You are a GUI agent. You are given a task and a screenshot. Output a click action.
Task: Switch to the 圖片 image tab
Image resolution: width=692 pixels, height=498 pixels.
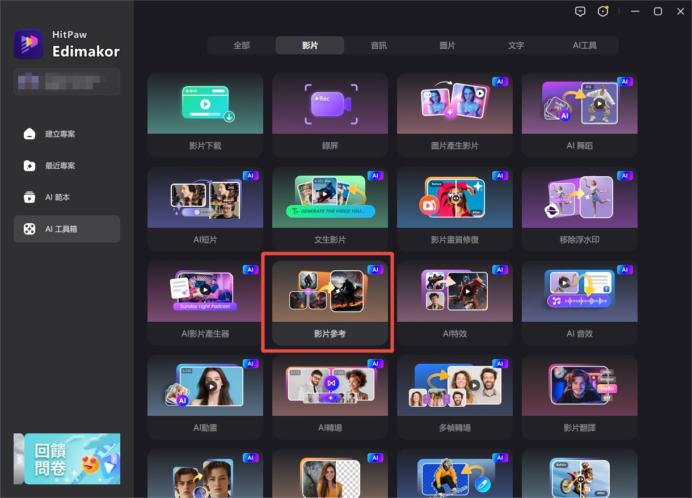tap(448, 45)
